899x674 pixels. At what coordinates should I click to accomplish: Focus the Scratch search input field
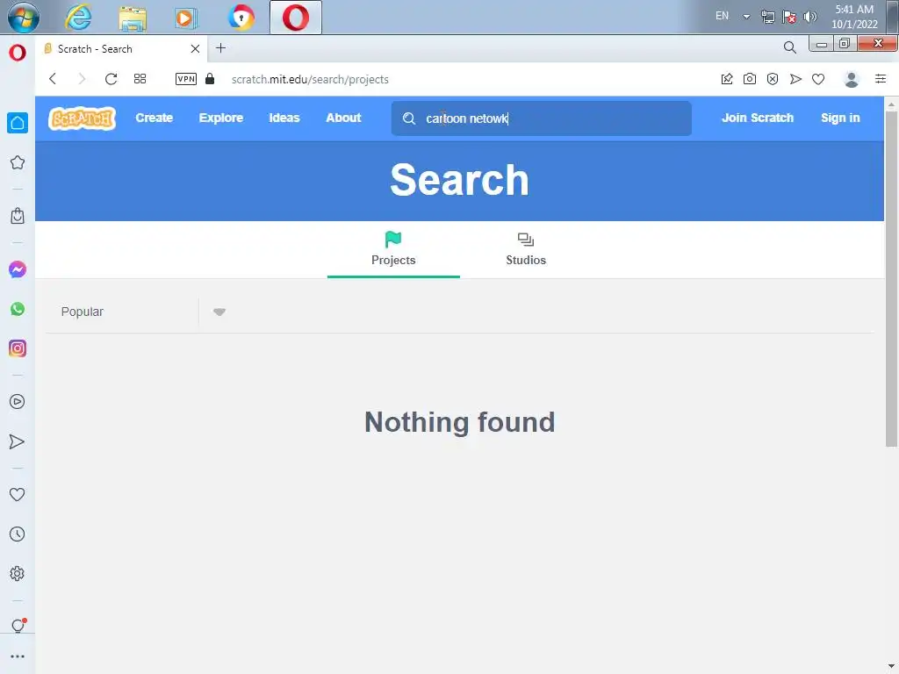(541, 118)
